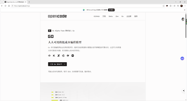Click the Edge logo in notification banner
The width and height of the screenshot is (187, 101).
[x=84, y=10]
